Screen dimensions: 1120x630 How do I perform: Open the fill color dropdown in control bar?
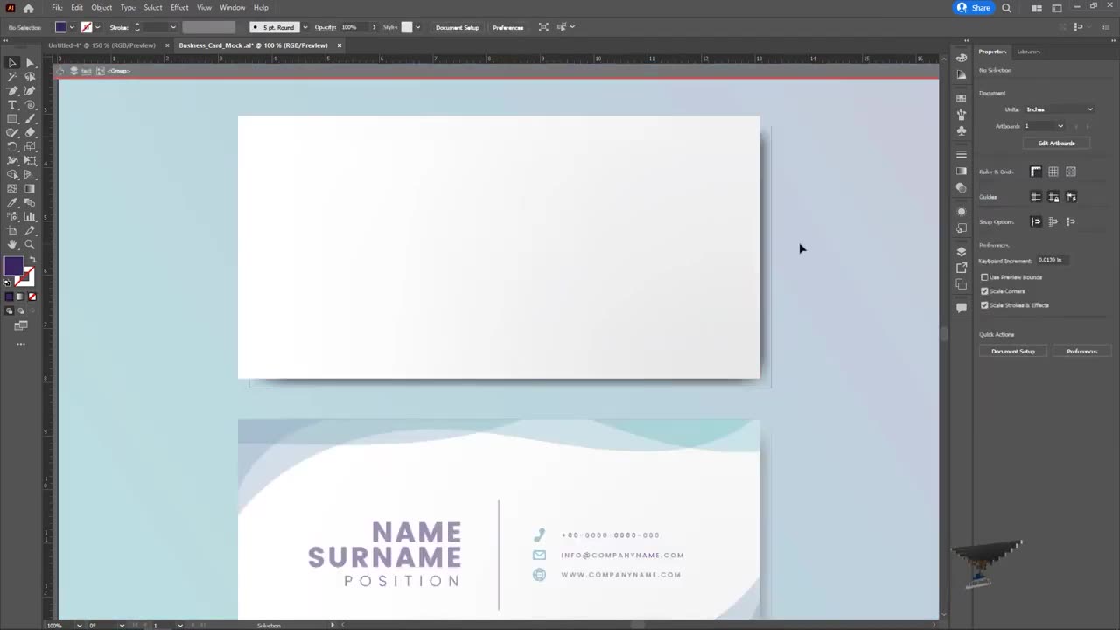pyautogui.click(x=72, y=27)
